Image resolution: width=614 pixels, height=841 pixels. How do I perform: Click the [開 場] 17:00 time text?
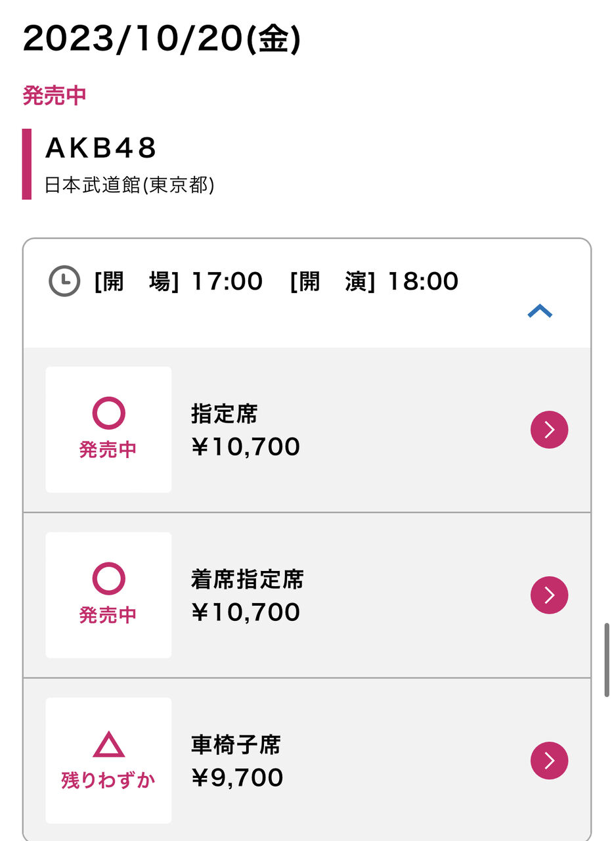click(179, 281)
